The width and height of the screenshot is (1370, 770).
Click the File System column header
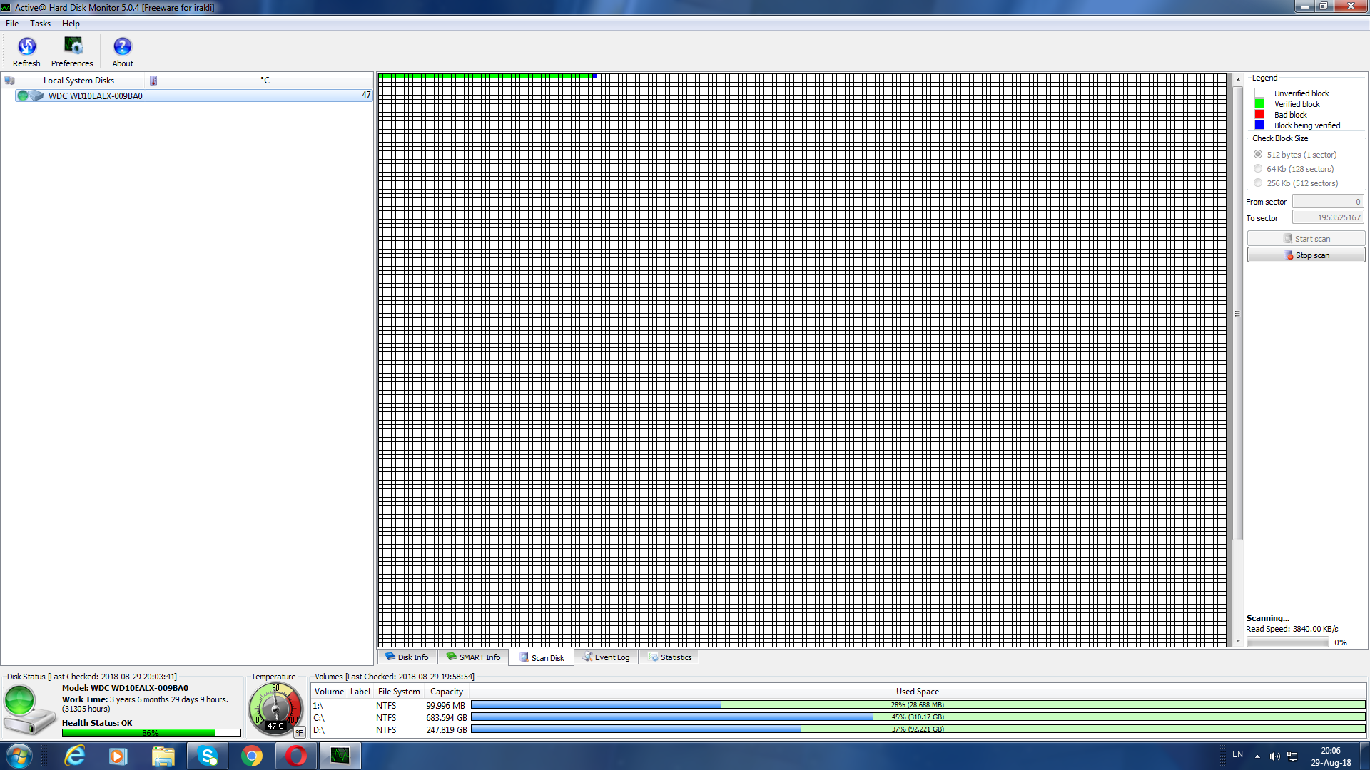tap(399, 692)
